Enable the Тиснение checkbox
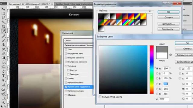The height and width of the screenshot is (108, 193). point(66,66)
